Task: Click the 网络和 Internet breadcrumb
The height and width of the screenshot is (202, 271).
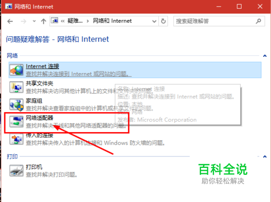Action: point(112,21)
